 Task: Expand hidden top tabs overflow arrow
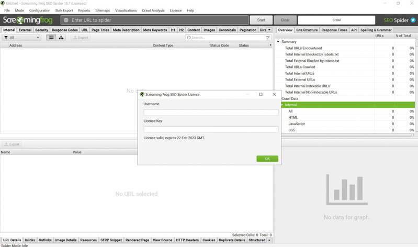269,30
